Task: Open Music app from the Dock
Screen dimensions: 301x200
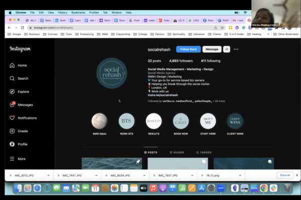Action: tap(153, 188)
